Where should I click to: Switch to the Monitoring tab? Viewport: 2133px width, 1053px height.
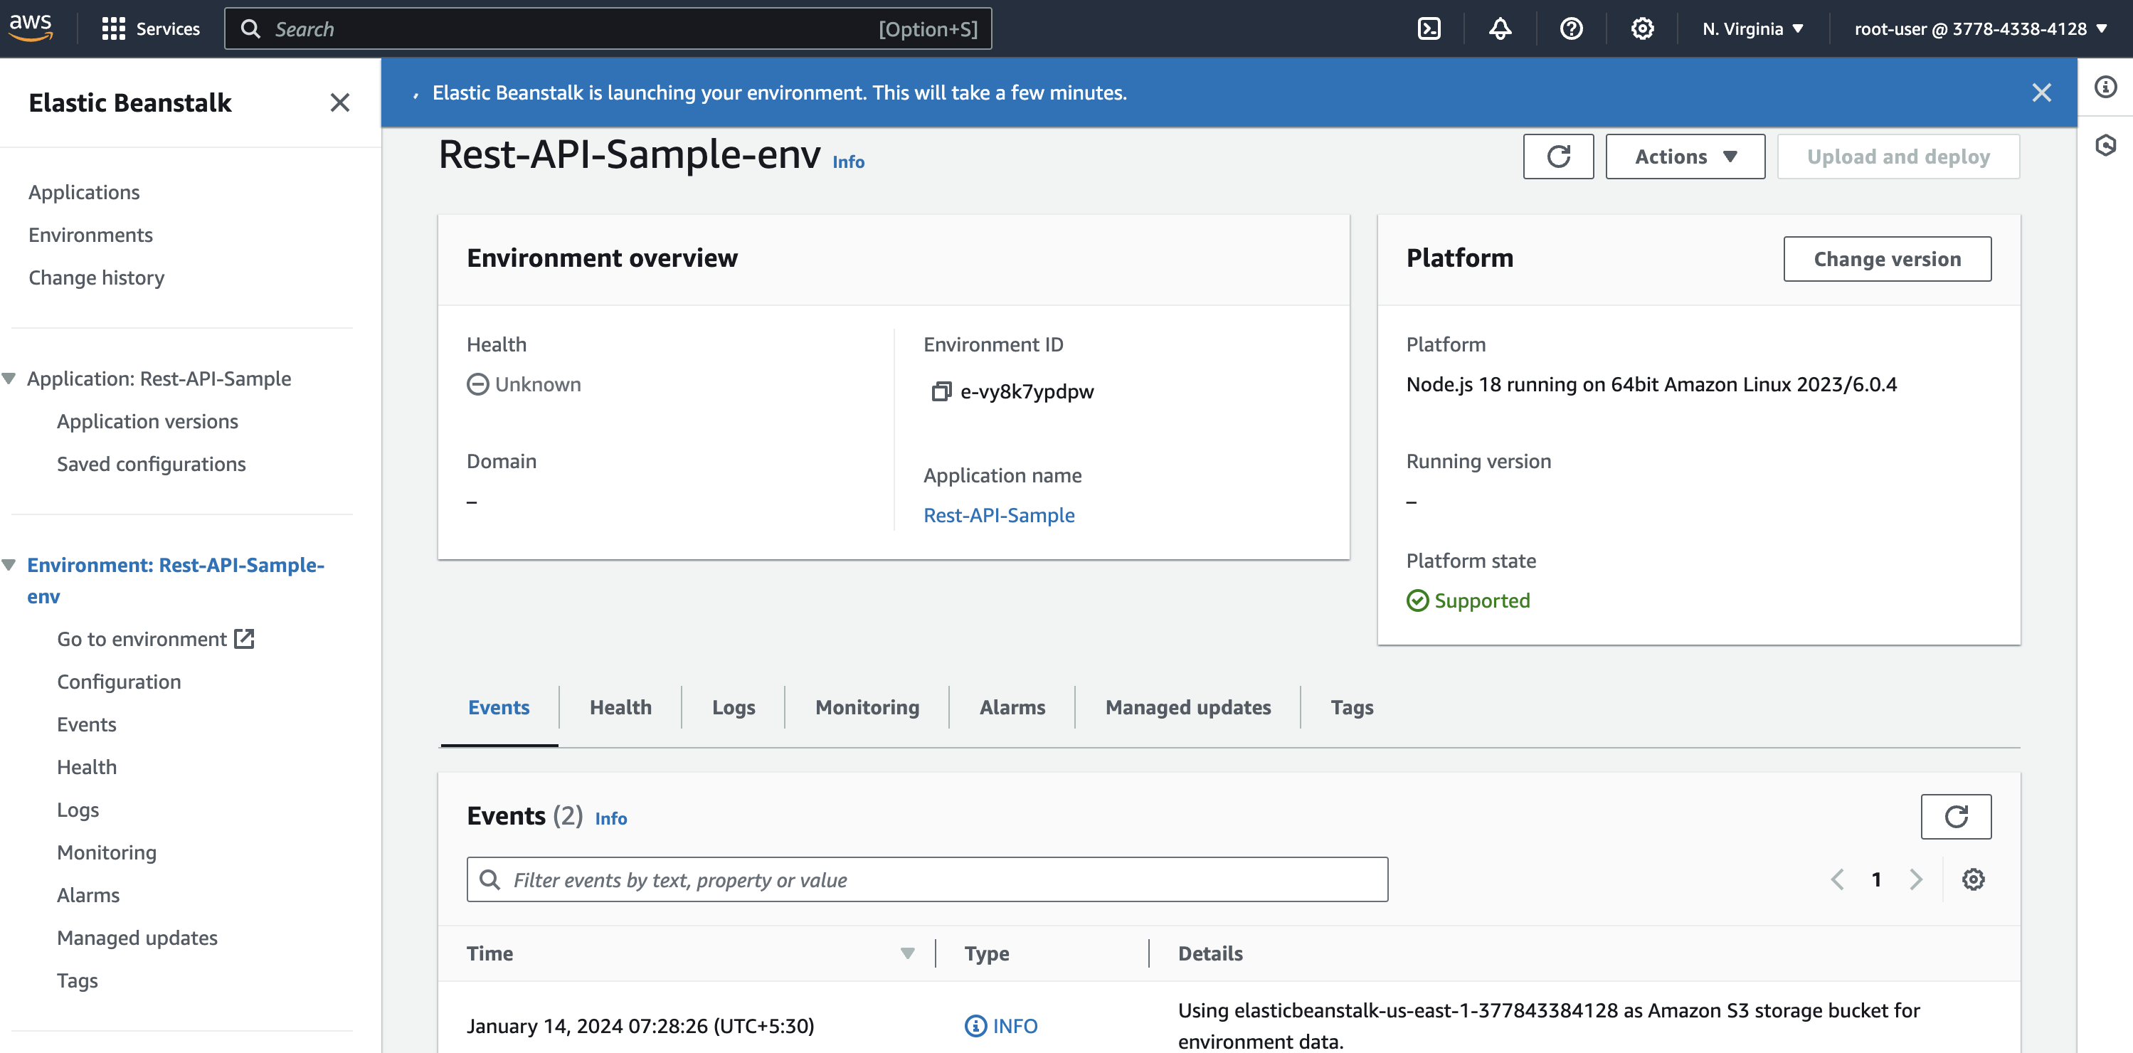866,707
